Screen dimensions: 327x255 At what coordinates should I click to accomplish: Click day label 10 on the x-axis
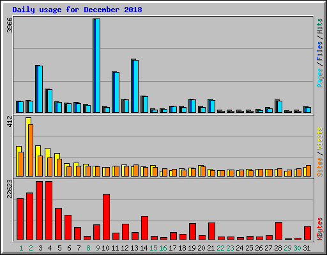tap(105, 248)
